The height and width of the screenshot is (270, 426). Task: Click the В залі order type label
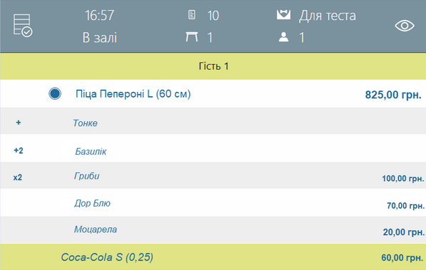point(100,38)
